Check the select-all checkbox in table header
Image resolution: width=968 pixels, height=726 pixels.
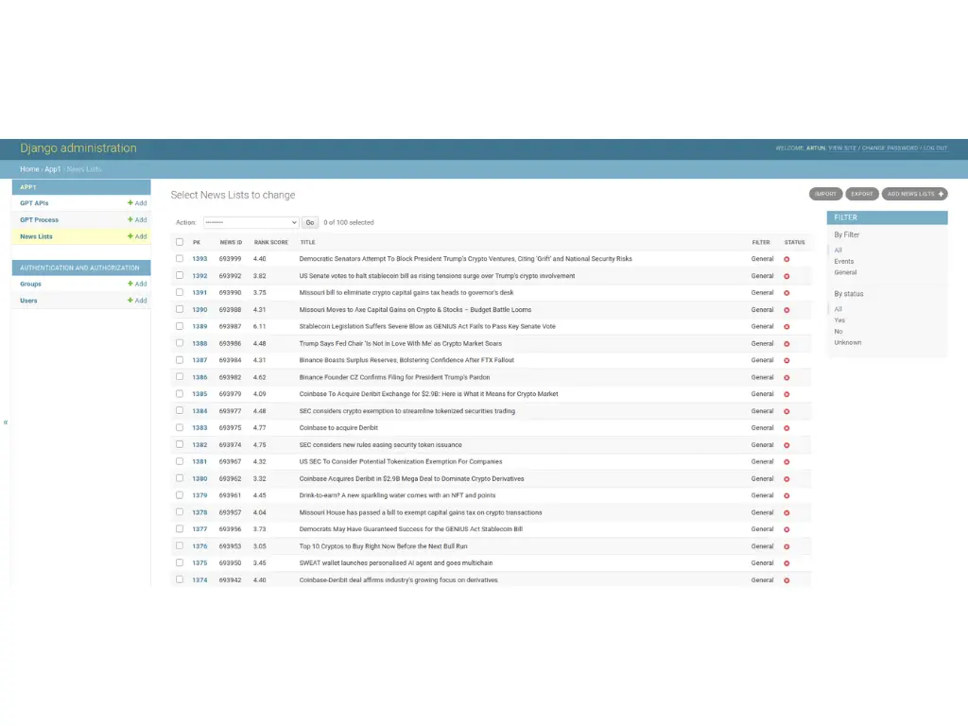click(180, 242)
